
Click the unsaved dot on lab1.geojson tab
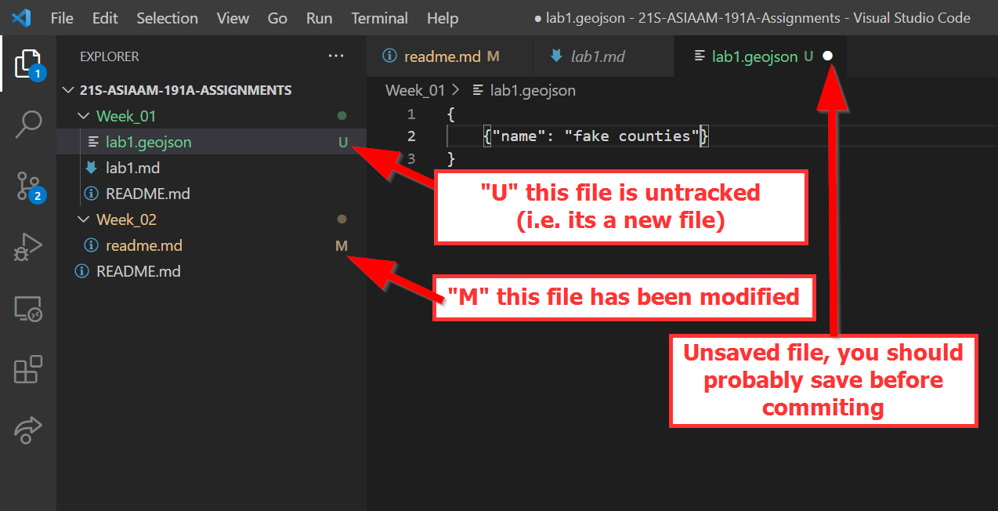[x=828, y=56]
